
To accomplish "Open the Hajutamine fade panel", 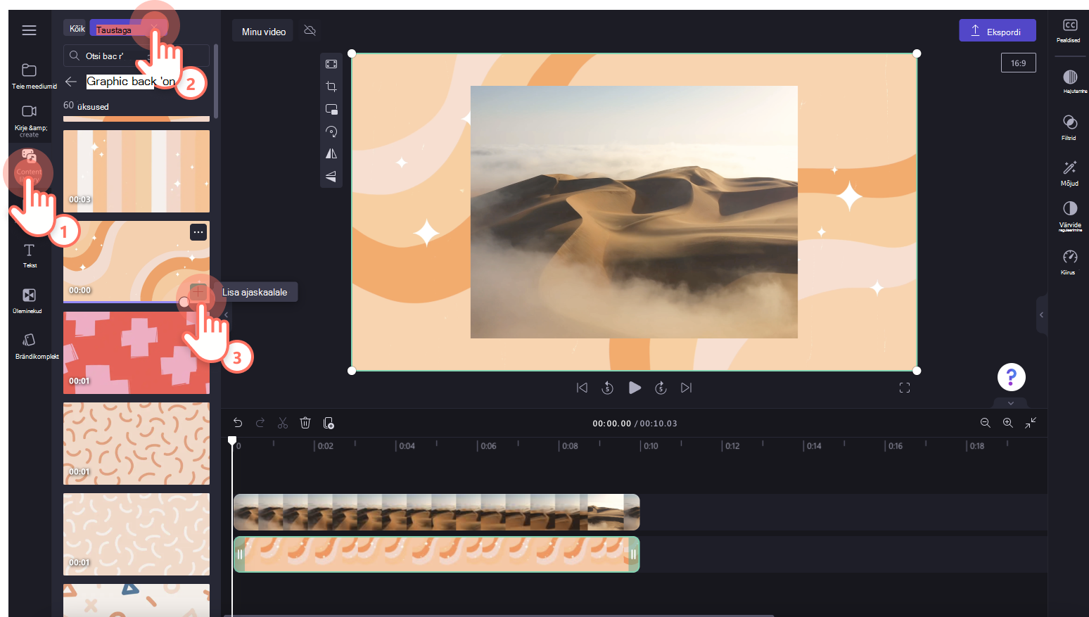I will coord(1070,81).
